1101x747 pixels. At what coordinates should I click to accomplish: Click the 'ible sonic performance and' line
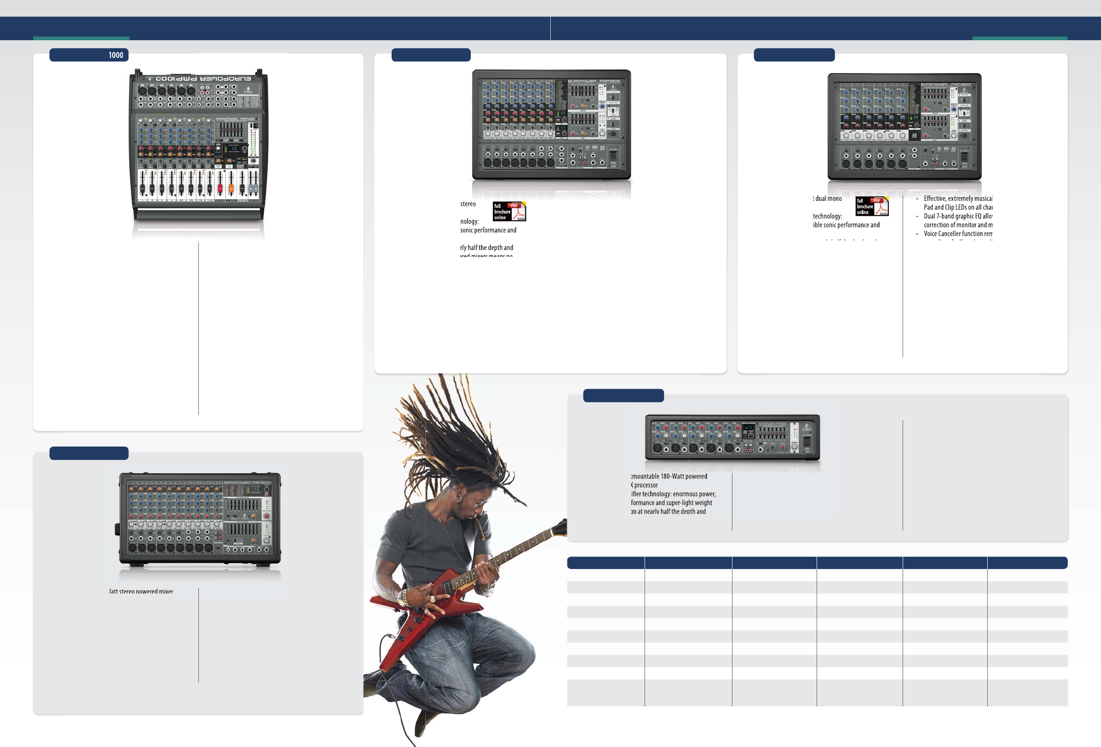pos(847,225)
